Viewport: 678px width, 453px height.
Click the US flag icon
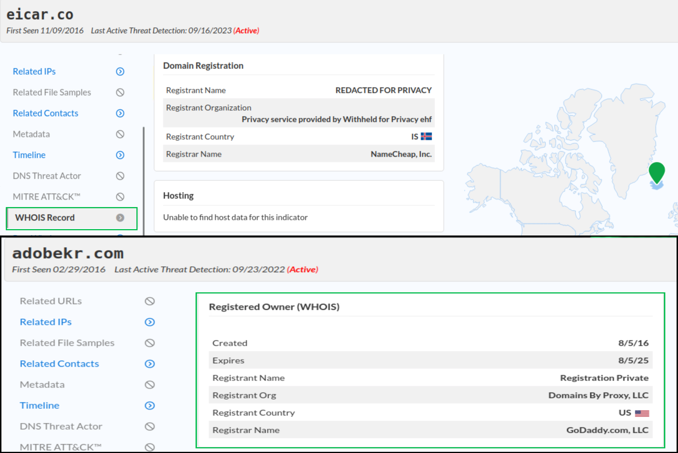[x=642, y=413]
